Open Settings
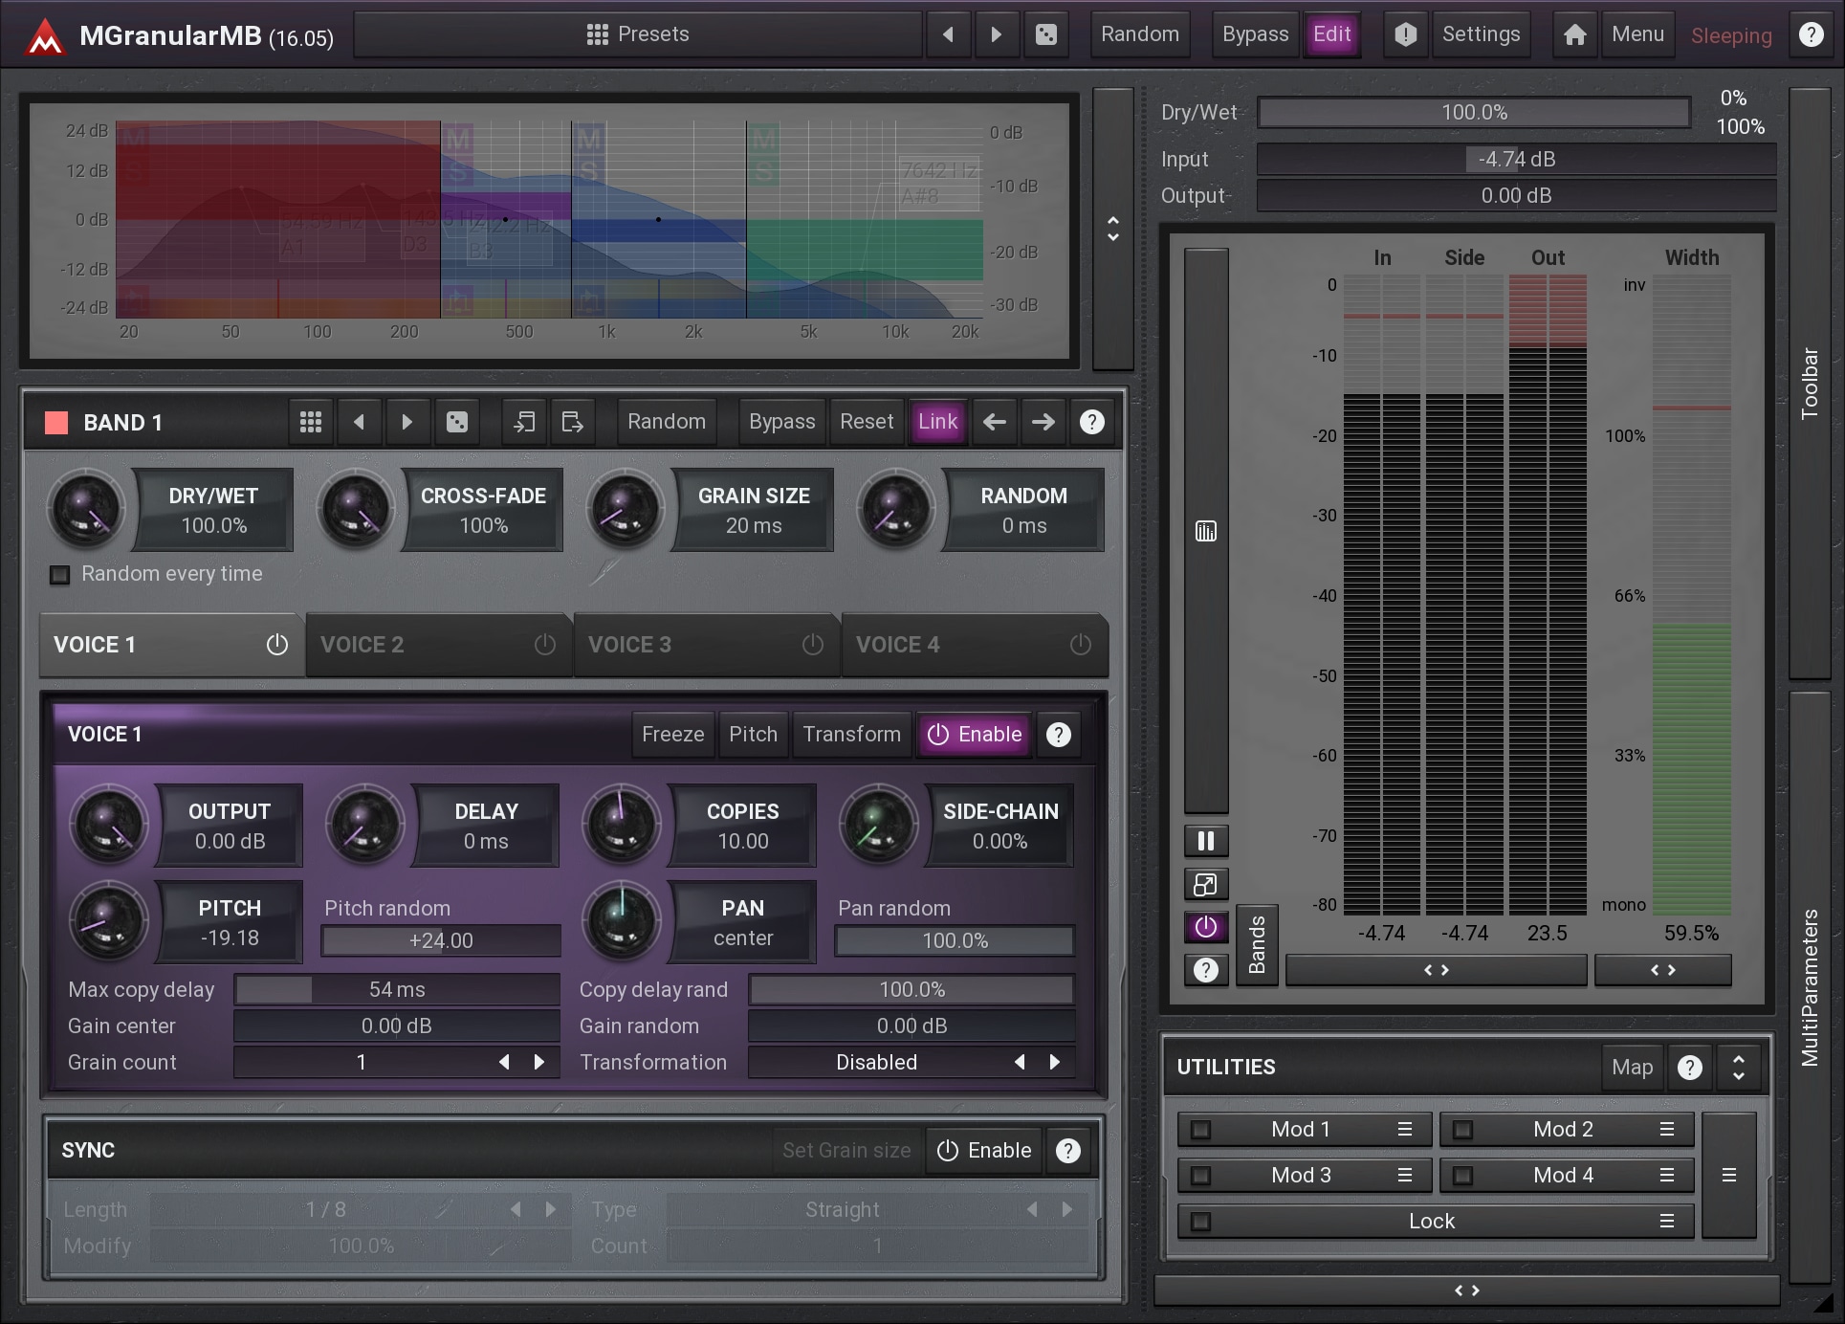This screenshot has width=1845, height=1324. 1481,34
